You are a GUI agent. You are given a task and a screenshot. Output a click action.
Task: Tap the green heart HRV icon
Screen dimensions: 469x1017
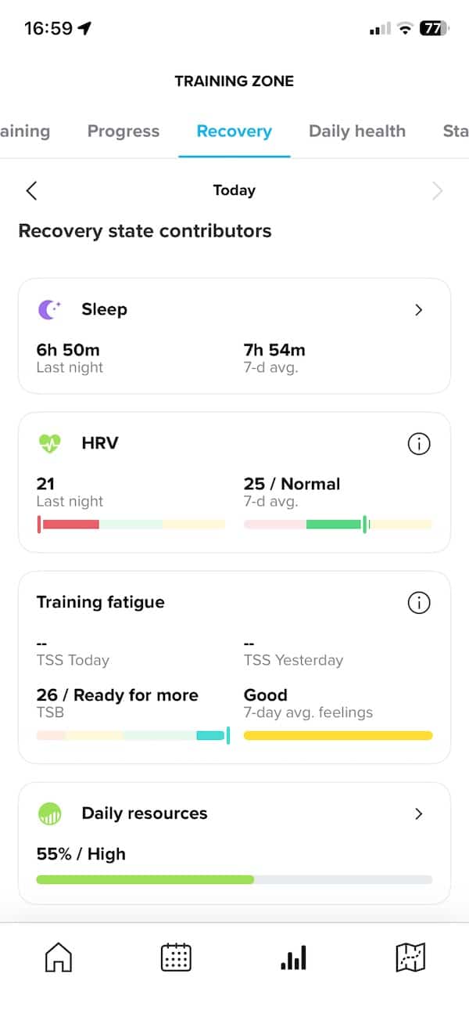click(x=49, y=444)
